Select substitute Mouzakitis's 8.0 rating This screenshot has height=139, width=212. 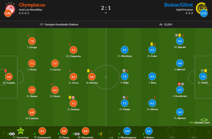85,131
